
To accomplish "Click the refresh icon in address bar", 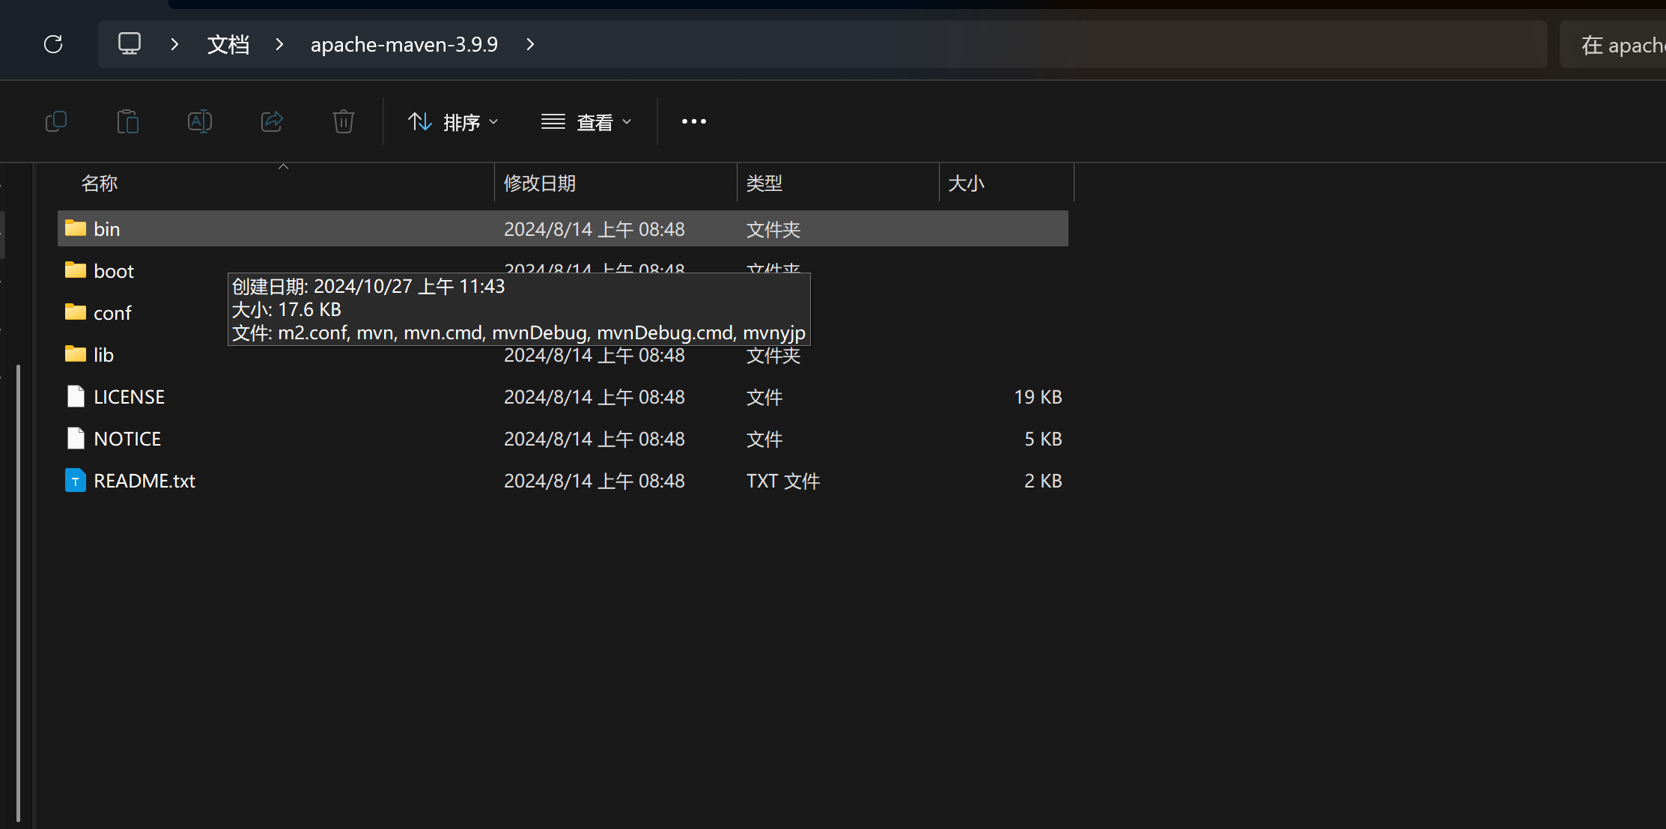I will tap(53, 44).
